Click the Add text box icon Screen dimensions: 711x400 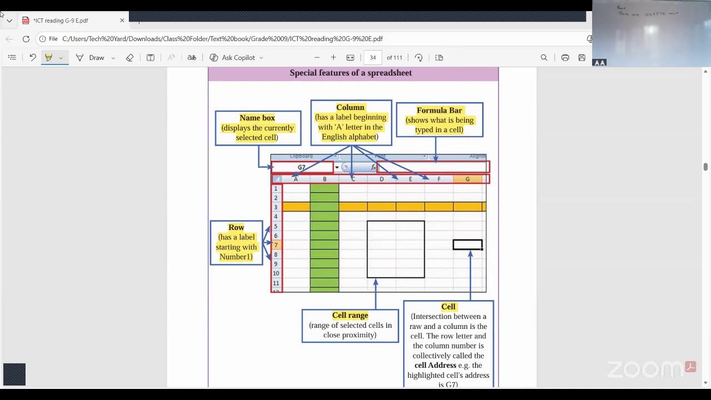150,57
